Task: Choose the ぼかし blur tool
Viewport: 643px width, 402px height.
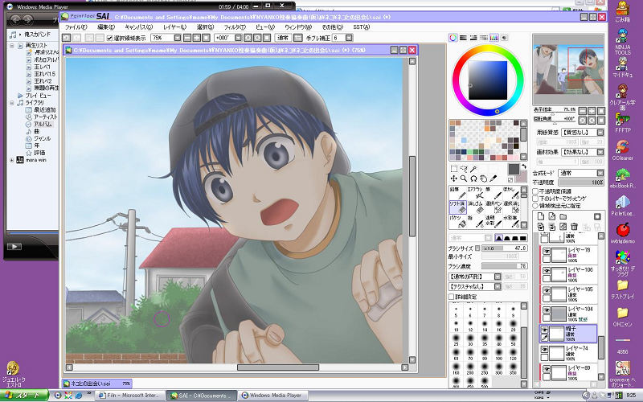Action: pyautogui.click(x=511, y=193)
